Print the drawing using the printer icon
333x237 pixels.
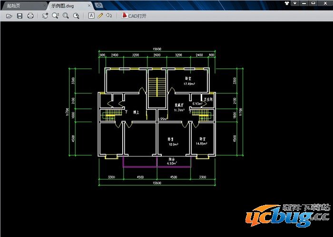(x=30, y=16)
